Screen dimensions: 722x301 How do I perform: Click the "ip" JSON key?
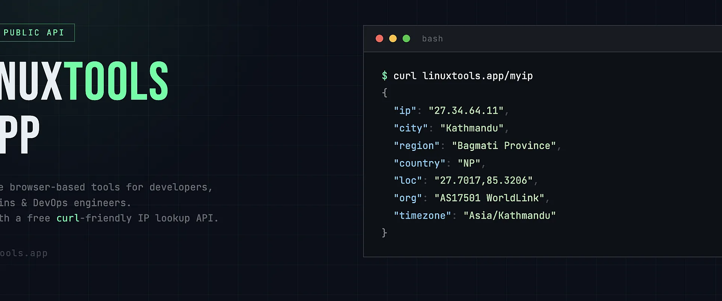pos(405,111)
